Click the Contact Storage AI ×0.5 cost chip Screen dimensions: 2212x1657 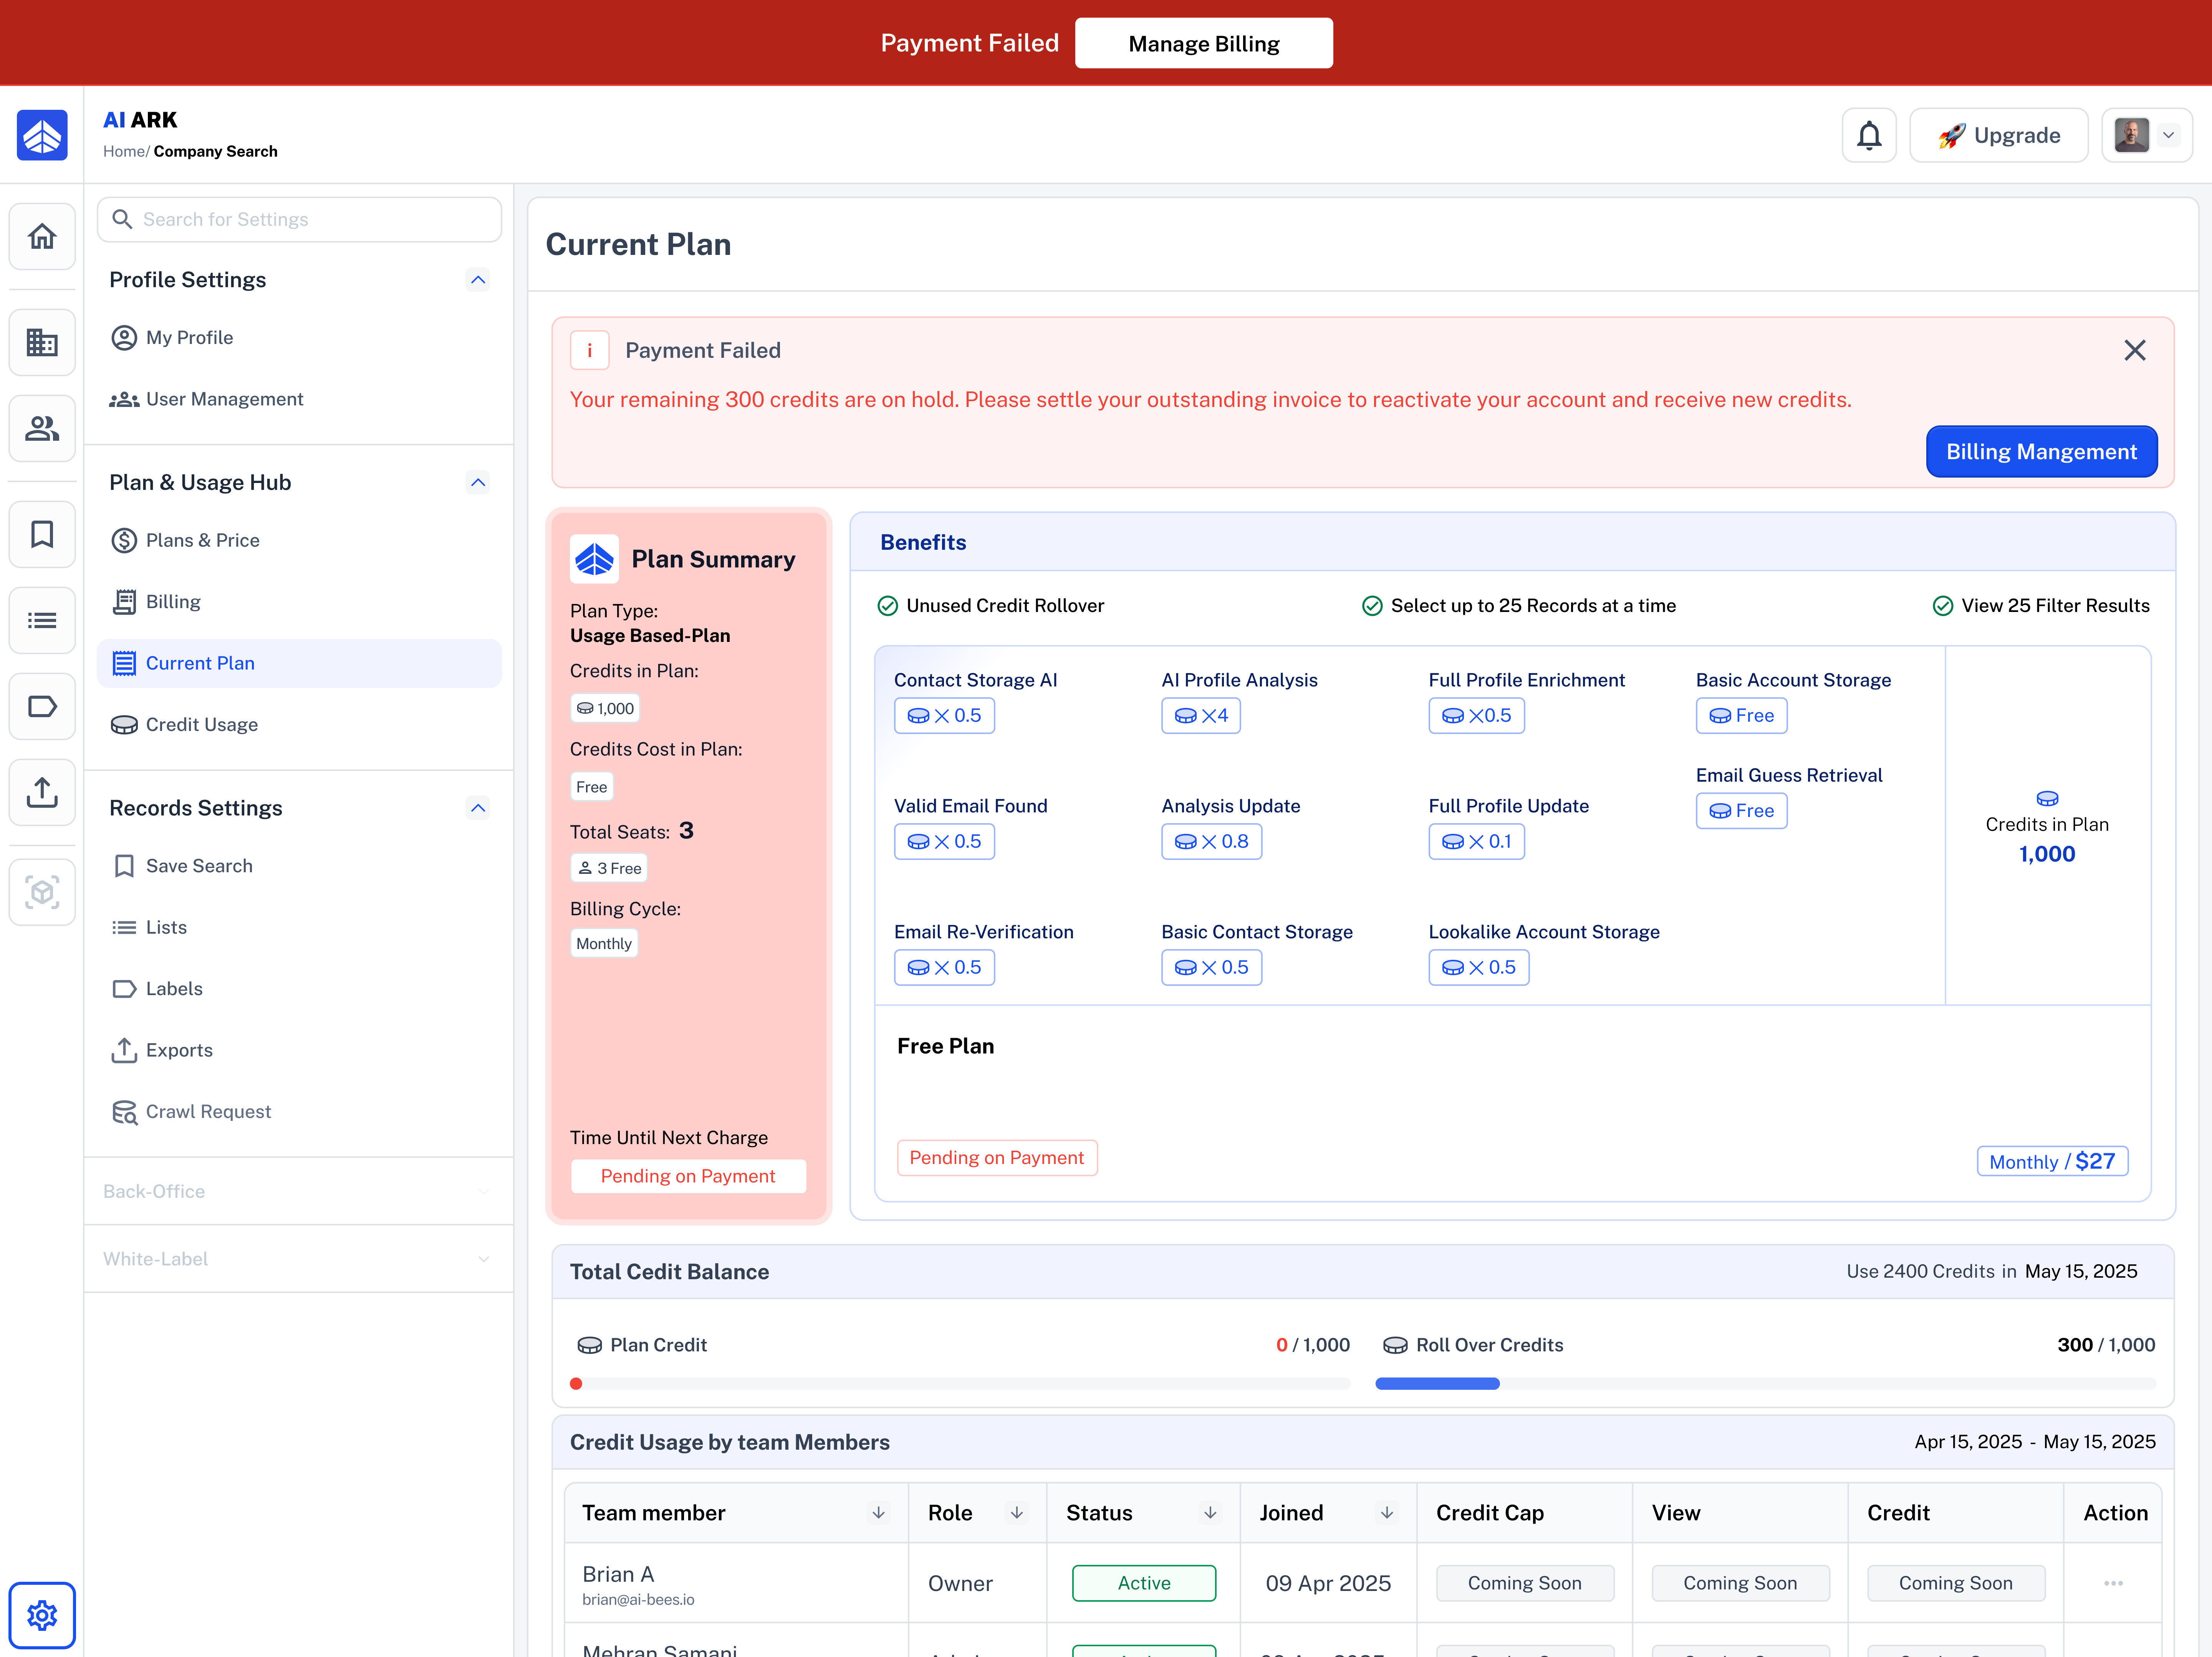[x=944, y=716]
